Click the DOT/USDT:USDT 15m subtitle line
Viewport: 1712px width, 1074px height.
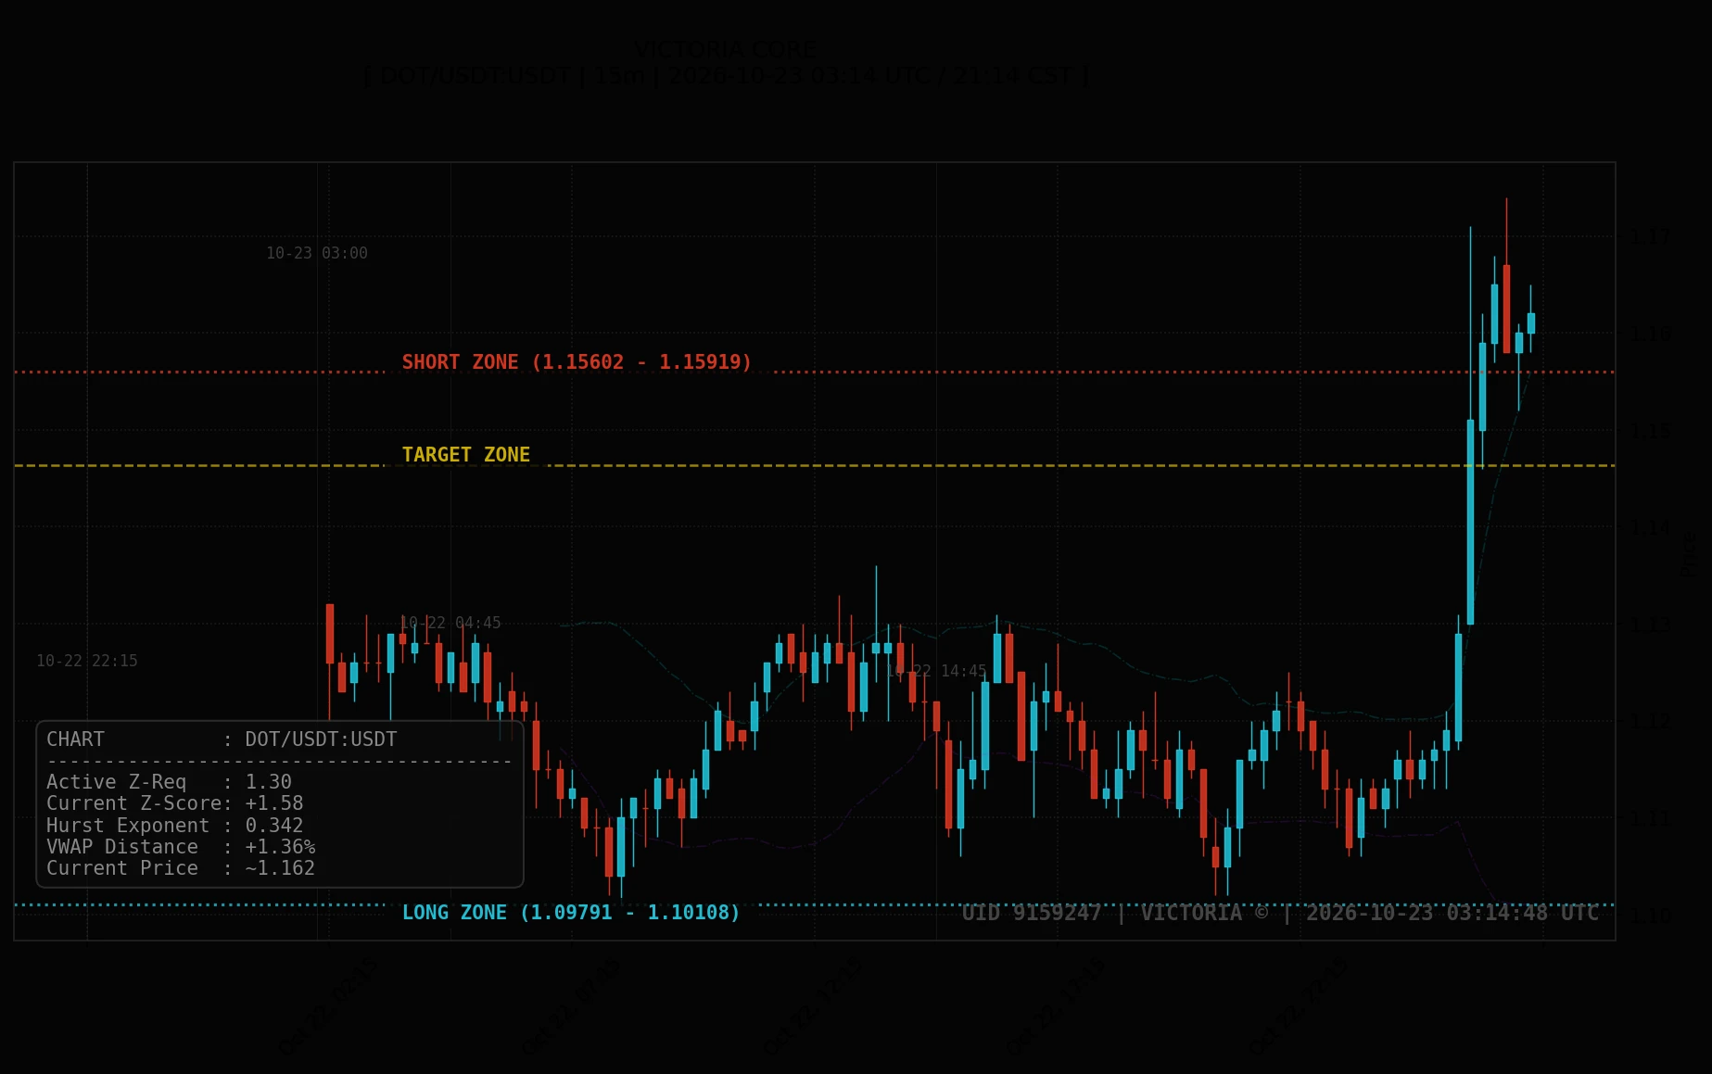pyautogui.click(x=726, y=76)
